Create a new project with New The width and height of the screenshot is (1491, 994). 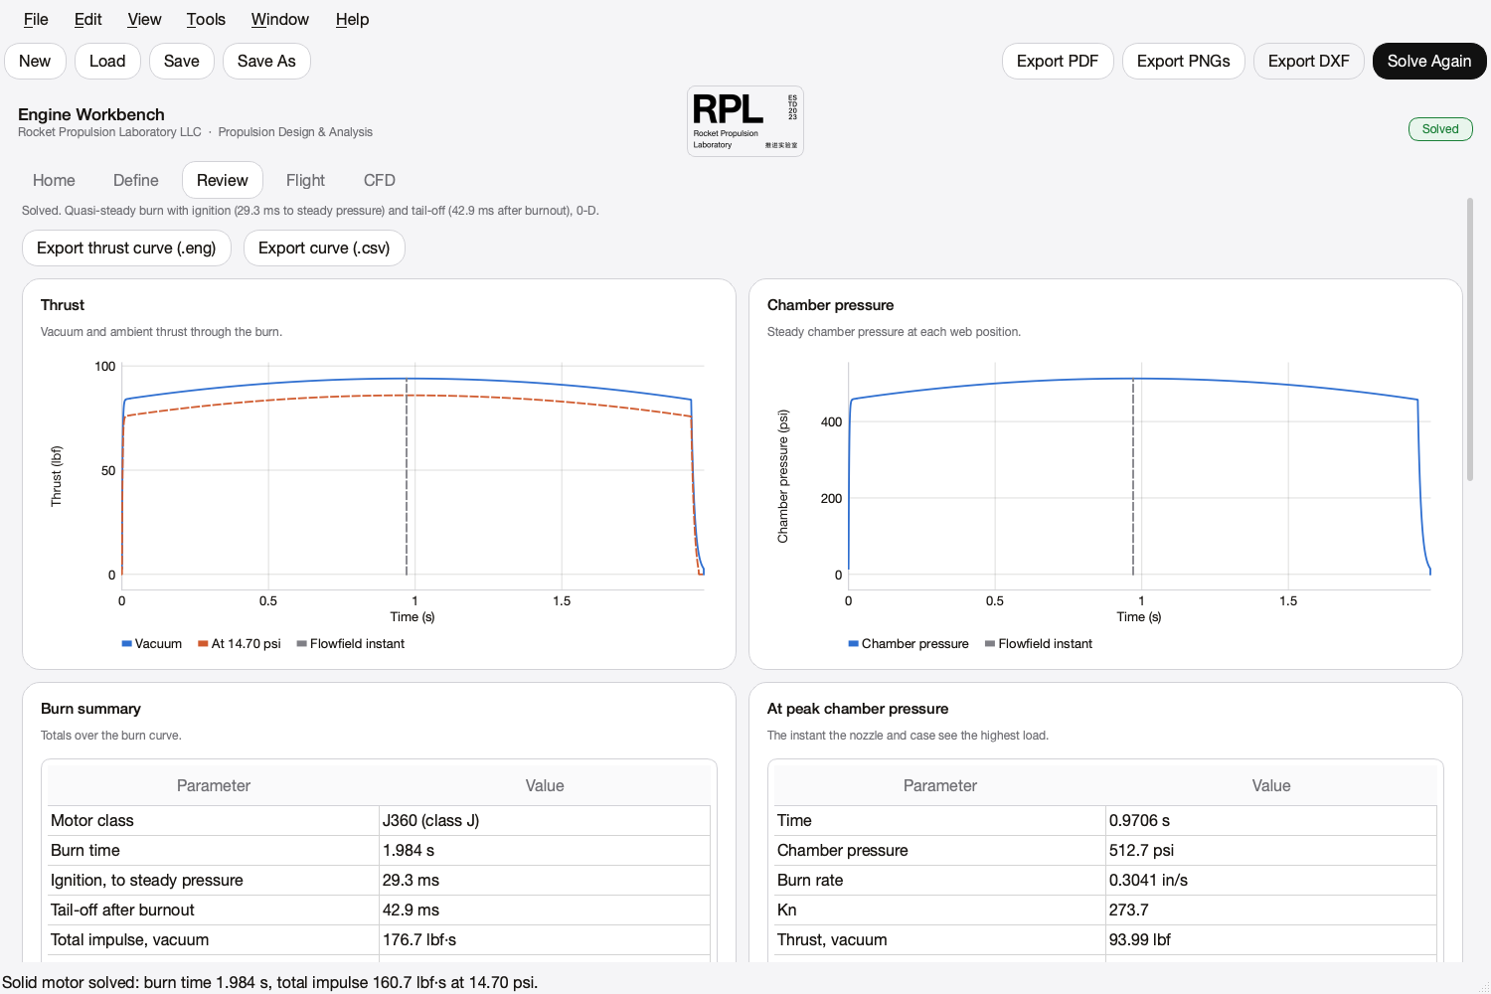(35, 61)
